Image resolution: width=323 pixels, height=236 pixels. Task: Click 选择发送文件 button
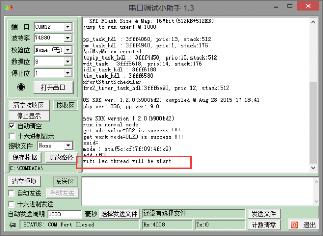click(119, 214)
